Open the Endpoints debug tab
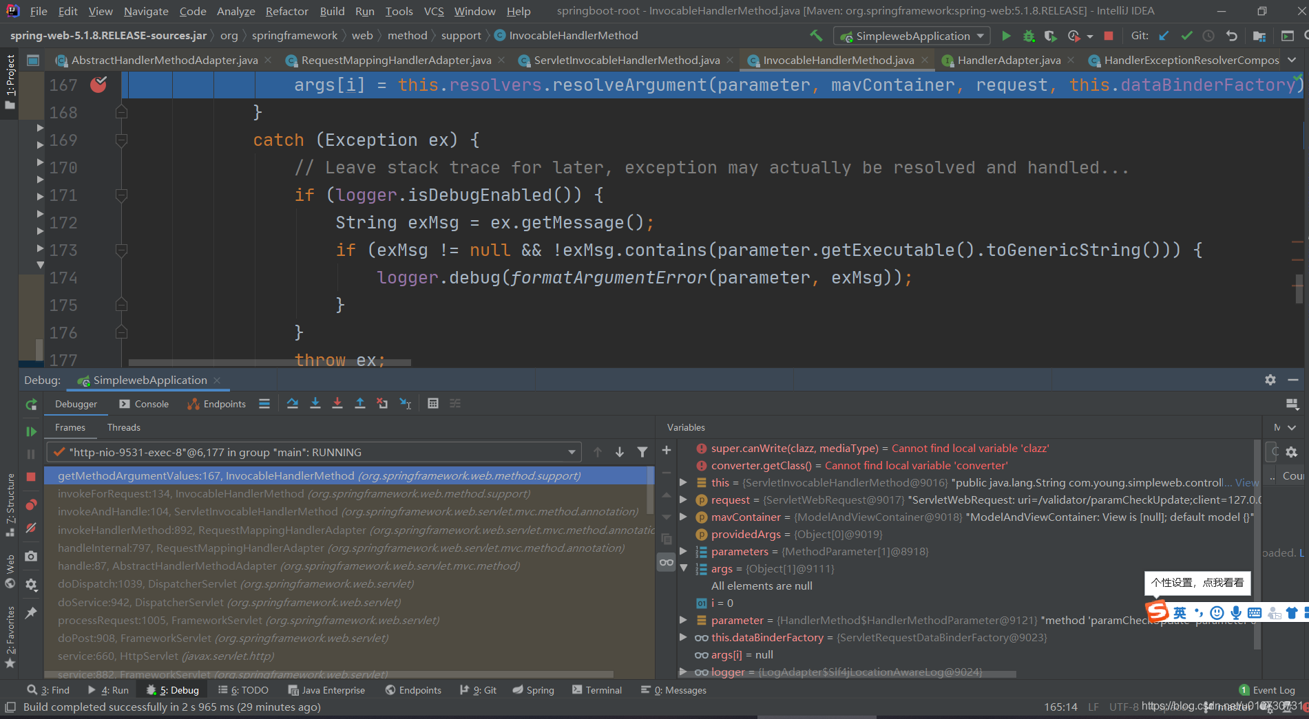The height and width of the screenshot is (719, 1309). click(x=216, y=404)
